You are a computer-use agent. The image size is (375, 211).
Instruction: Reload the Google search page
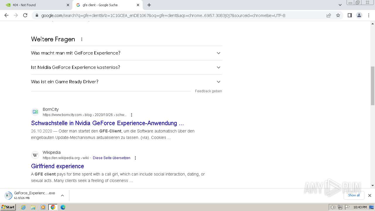[x=25, y=15]
